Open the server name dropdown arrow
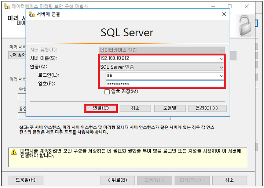The image size is (264, 188). pyautogui.click(x=221, y=59)
